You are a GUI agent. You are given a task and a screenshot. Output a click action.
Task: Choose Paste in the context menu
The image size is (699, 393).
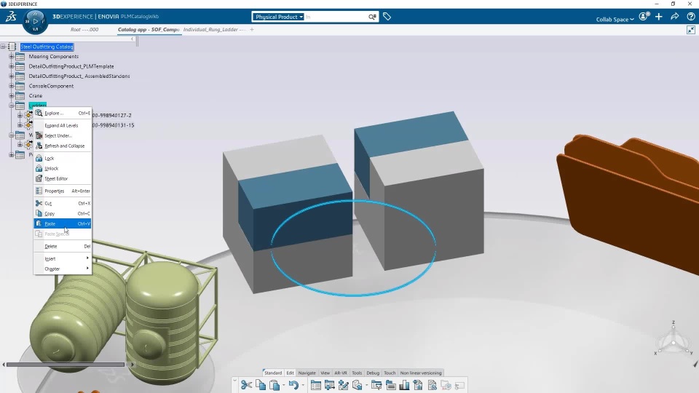(x=63, y=223)
